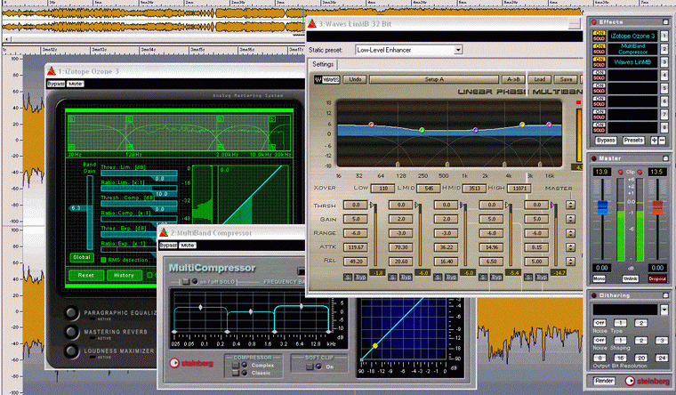Open the Dithering type dropdown
This screenshot has width=676, height=395.
(663, 309)
